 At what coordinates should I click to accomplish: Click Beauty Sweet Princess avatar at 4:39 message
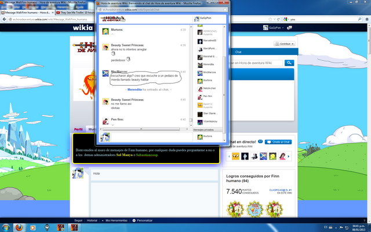click(x=106, y=47)
